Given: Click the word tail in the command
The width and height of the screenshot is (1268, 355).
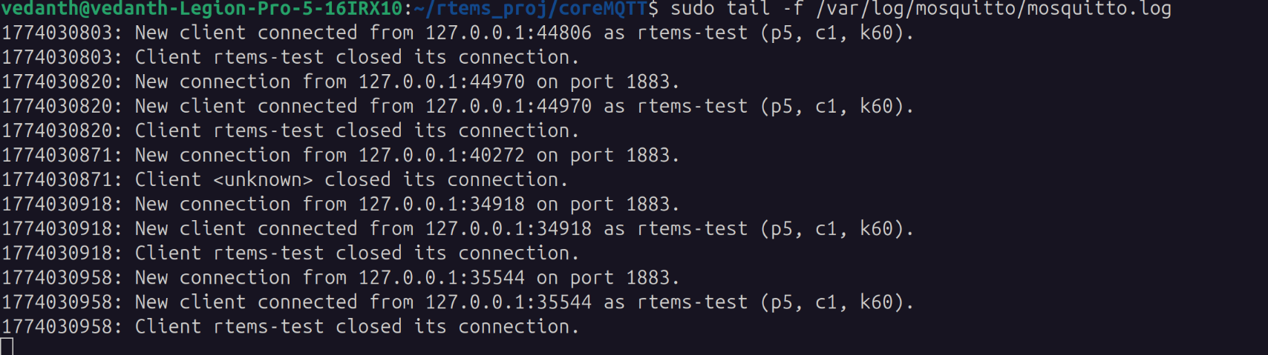Looking at the screenshot, I should [x=748, y=9].
